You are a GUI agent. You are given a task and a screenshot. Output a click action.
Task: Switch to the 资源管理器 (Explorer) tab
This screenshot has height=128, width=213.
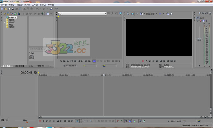(19, 66)
